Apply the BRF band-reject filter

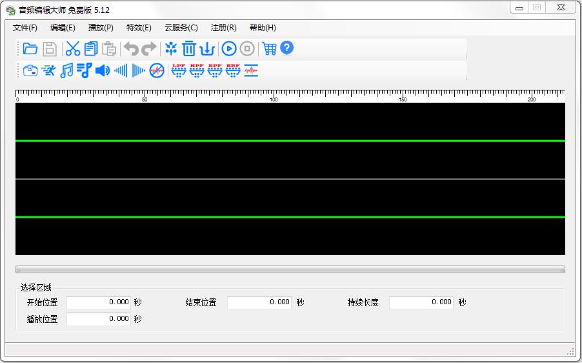click(x=233, y=70)
